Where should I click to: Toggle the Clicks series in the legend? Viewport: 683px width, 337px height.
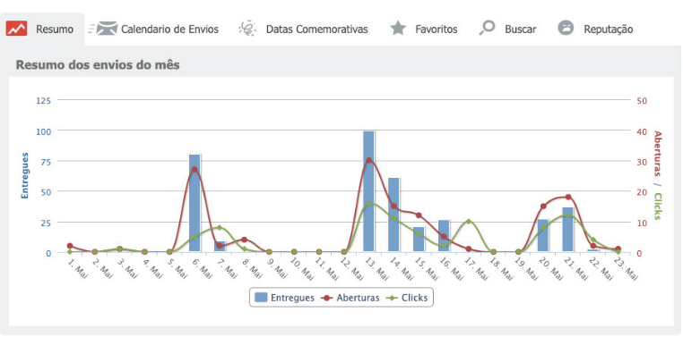click(407, 298)
